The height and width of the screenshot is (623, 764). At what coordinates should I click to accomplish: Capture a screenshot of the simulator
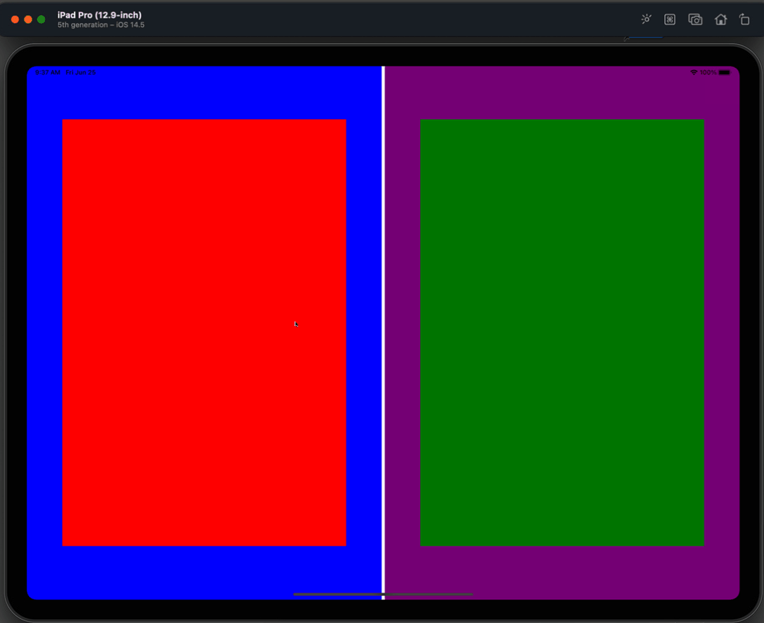[695, 20]
